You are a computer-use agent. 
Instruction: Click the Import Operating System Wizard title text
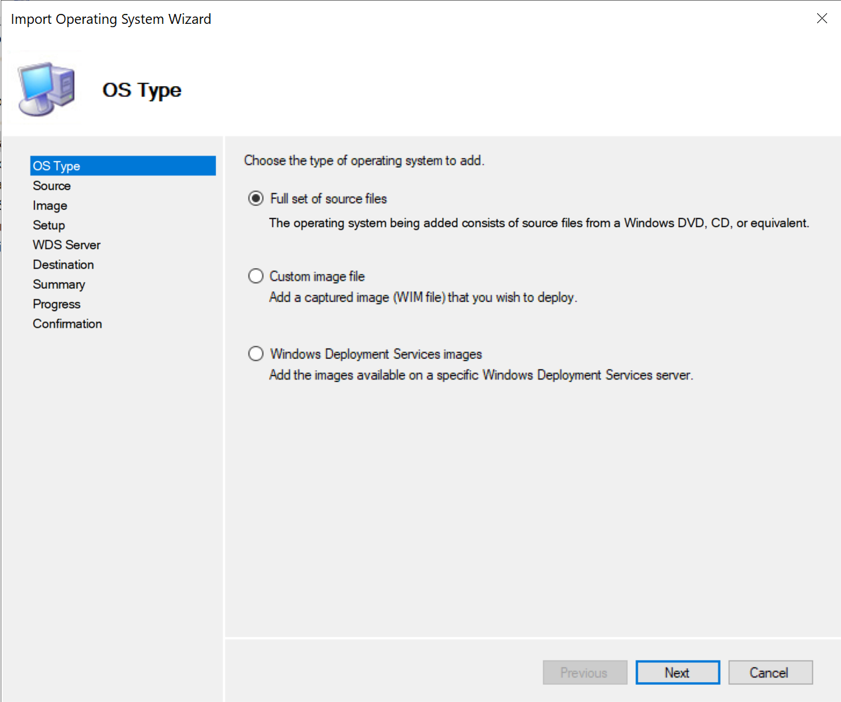[x=111, y=19]
